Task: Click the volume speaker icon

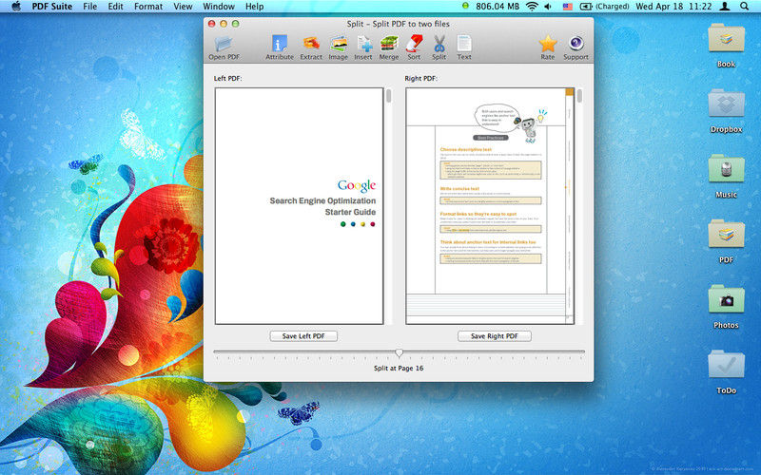Action: (549, 7)
